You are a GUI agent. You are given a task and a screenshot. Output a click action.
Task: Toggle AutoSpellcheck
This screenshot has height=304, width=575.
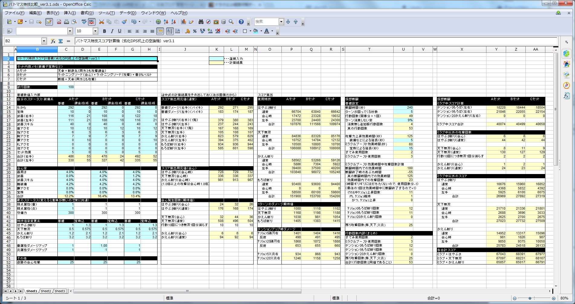click(92, 22)
